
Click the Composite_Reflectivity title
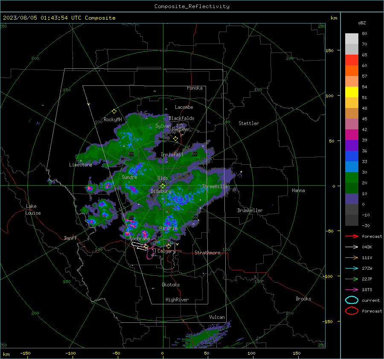[x=192, y=6]
